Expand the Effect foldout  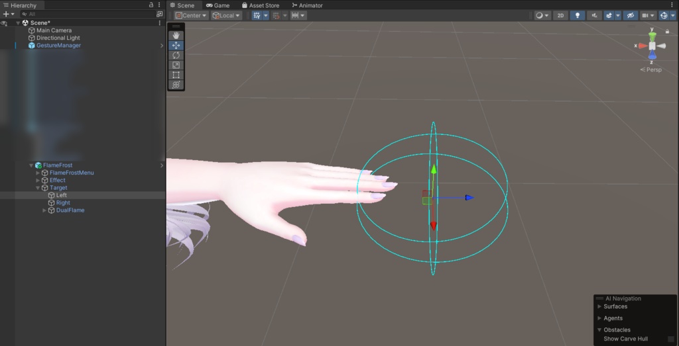point(38,180)
